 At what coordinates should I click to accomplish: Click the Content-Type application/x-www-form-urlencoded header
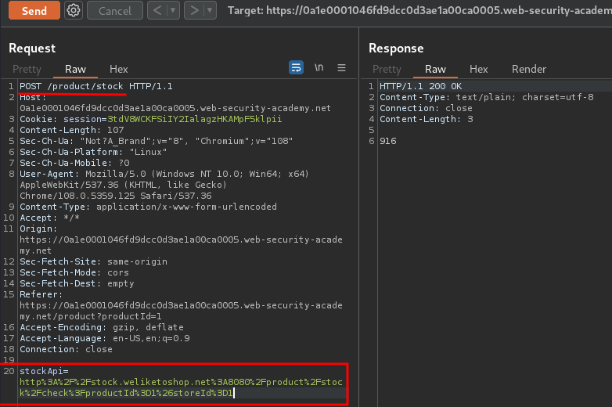click(x=149, y=207)
